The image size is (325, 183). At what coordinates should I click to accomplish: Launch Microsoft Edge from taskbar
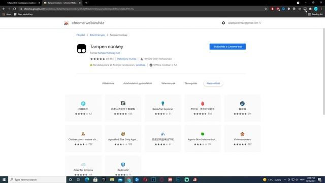[x=87, y=179]
